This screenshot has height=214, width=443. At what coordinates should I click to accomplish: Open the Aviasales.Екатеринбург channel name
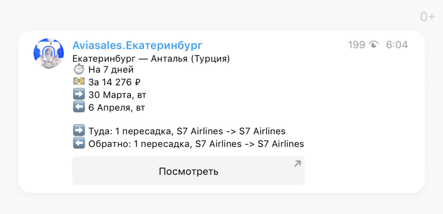pyautogui.click(x=137, y=45)
